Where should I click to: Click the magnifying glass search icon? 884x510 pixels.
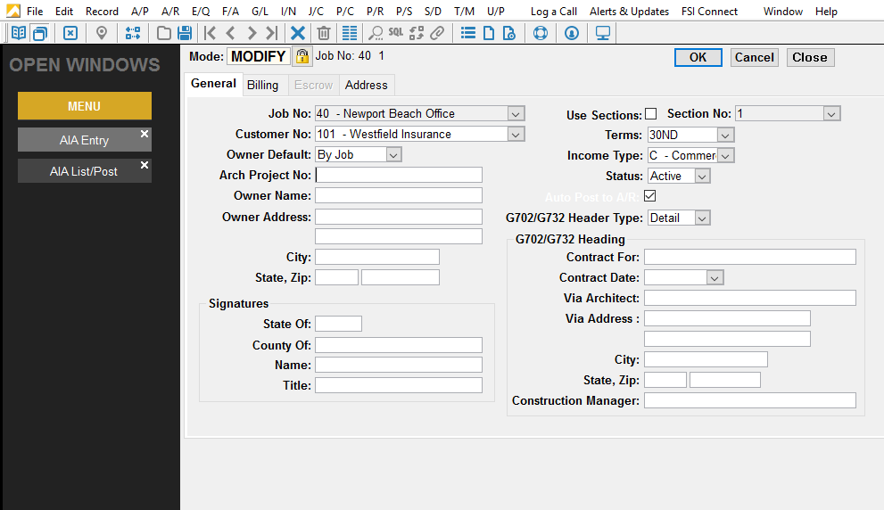[x=375, y=33]
